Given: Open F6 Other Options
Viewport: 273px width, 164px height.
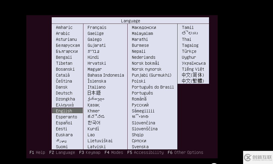Looking at the screenshot, I should (185, 152).
